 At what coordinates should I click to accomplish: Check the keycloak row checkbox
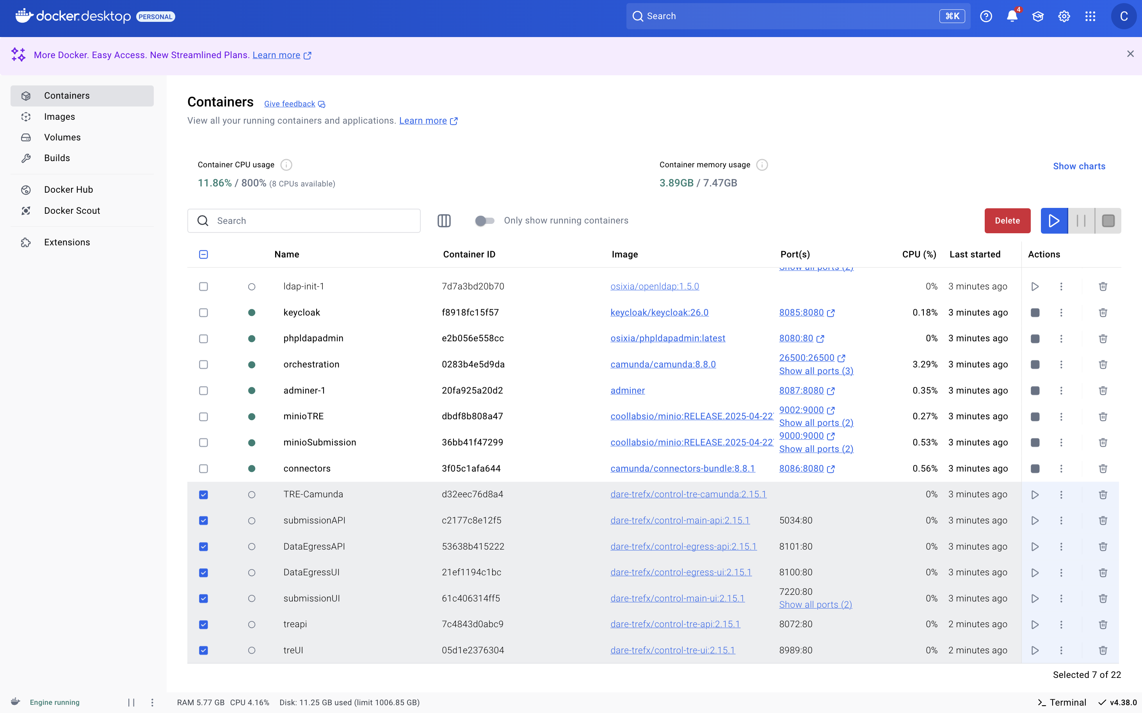pyautogui.click(x=203, y=313)
